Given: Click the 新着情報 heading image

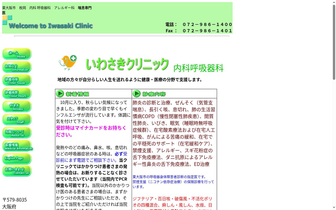Looking at the screenshot, I should click(77, 94).
